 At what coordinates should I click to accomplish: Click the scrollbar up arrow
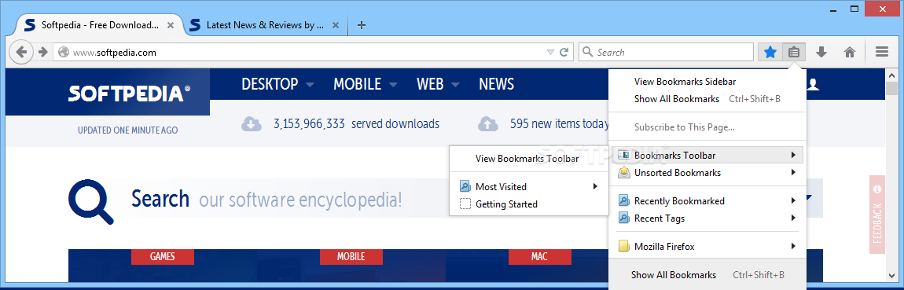[892, 75]
